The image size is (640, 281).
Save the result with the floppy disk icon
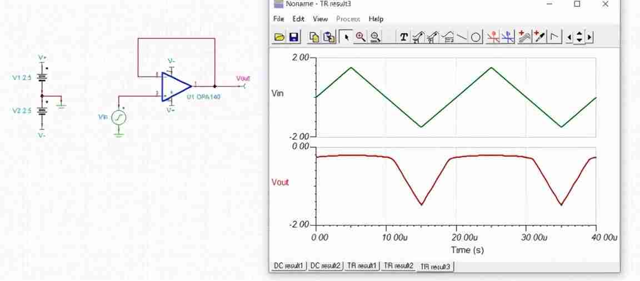[294, 37]
